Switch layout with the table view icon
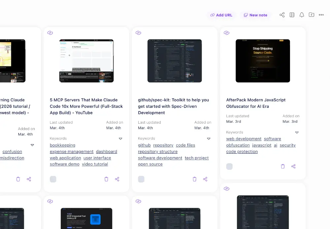The height and width of the screenshot is (229, 330). [x=292, y=15]
